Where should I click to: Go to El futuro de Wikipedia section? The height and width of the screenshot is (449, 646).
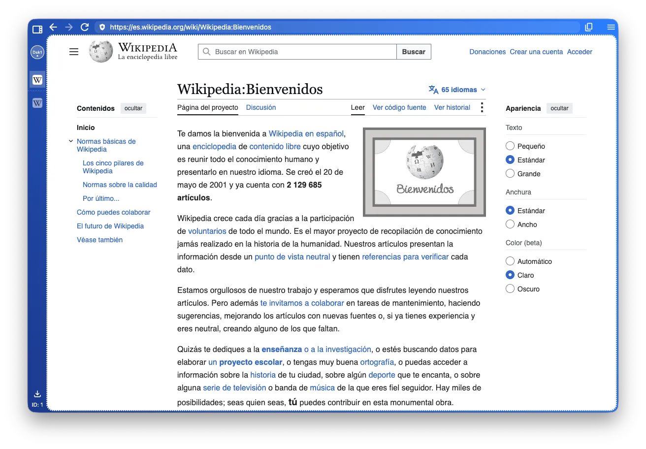[110, 226]
